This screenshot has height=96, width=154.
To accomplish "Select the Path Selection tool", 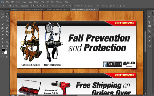I will (x=3, y=42).
